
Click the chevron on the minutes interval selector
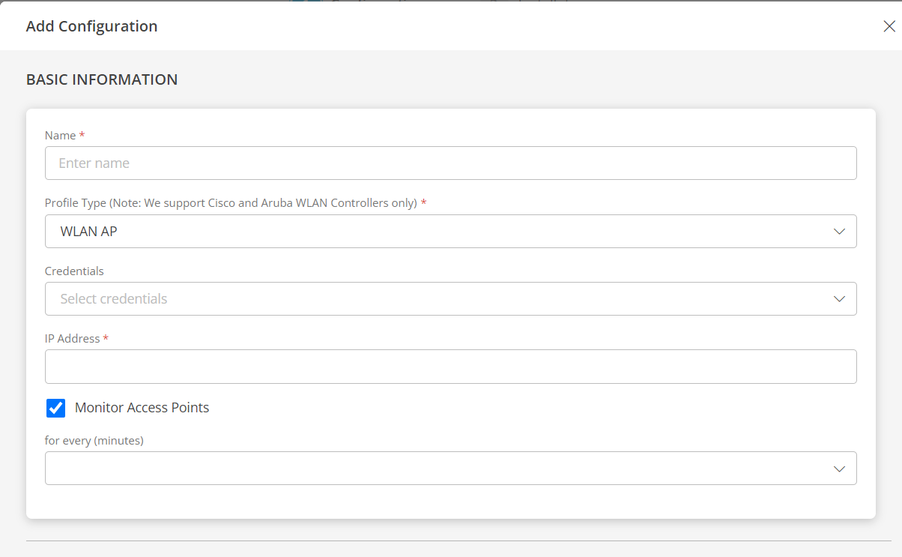click(838, 468)
